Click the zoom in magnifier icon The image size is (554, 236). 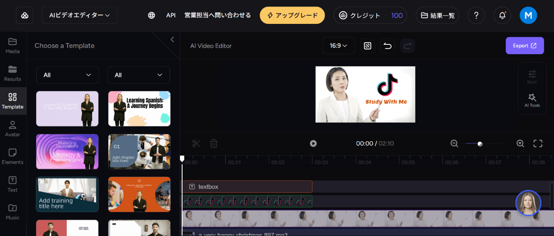(520, 143)
